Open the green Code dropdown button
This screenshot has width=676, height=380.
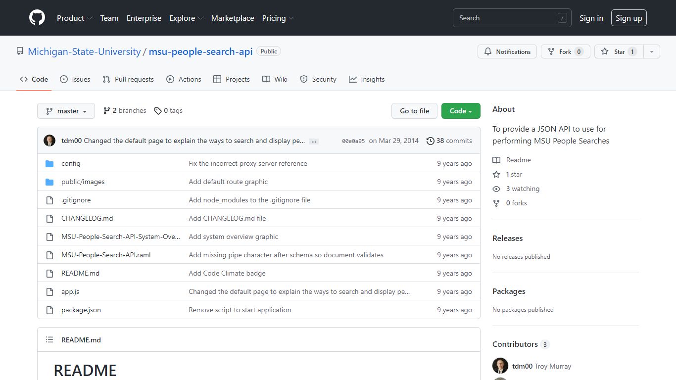click(461, 111)
